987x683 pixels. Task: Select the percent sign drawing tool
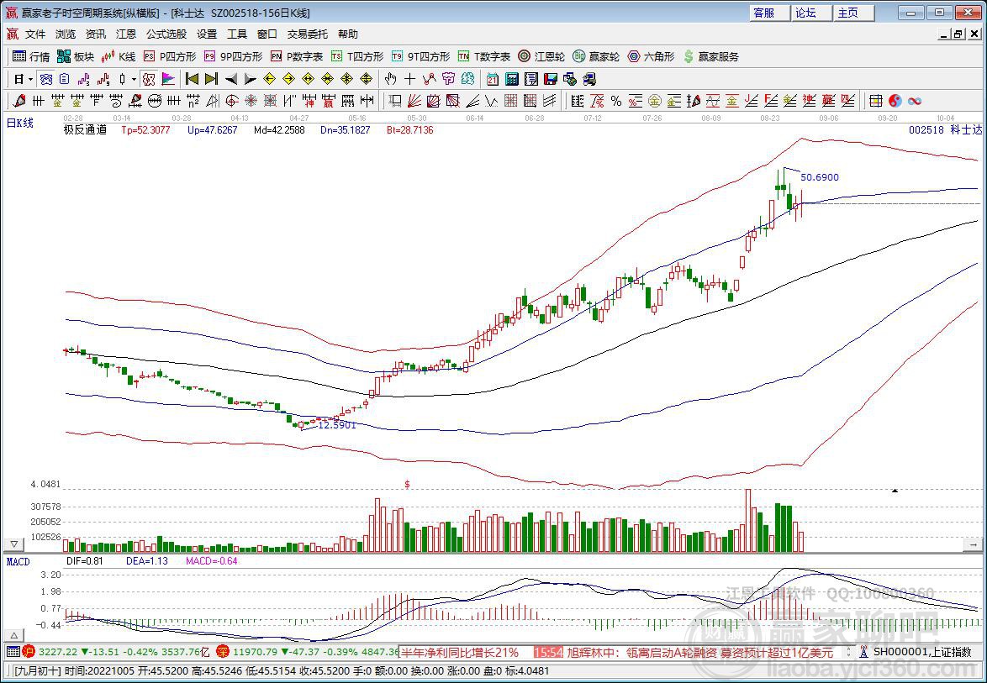click(616, 101)
